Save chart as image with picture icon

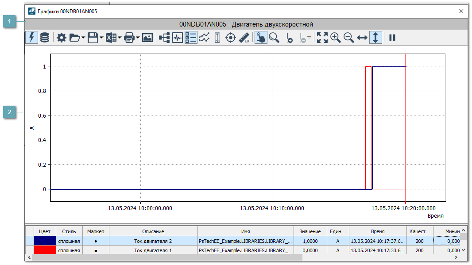point(147,38)
